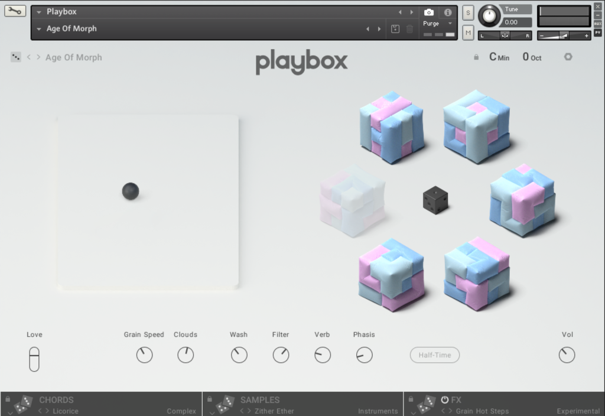The width and height of the screenshot is (605, 416).
Task: Change the C Min key selector
Action: [x=499, y=57]
